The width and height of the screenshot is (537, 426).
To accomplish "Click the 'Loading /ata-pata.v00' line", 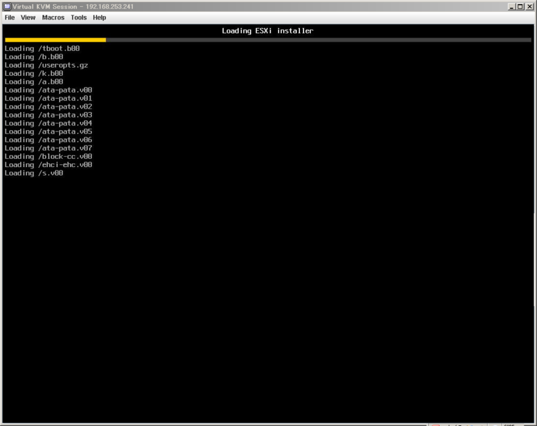I will click(48, 90).
